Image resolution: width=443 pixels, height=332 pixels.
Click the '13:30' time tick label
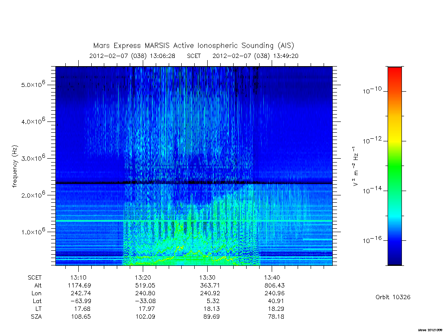point(207,278)
